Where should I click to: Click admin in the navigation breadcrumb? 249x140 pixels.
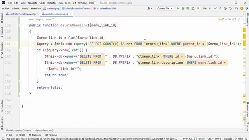coord(16,9)
